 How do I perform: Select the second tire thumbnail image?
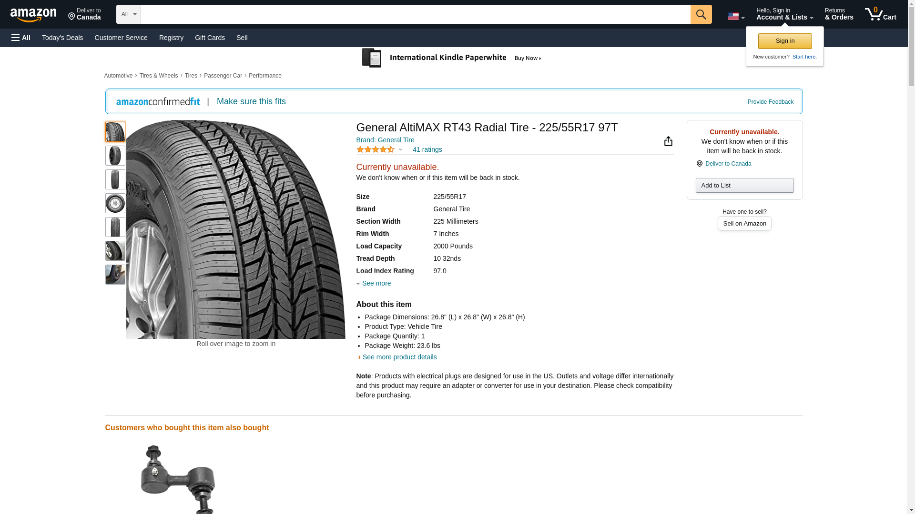[x=115, y=156]
